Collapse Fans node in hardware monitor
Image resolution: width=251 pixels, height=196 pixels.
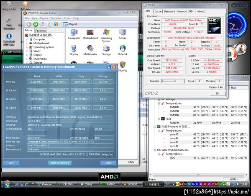pyautogui.click(x=159, y=119)
